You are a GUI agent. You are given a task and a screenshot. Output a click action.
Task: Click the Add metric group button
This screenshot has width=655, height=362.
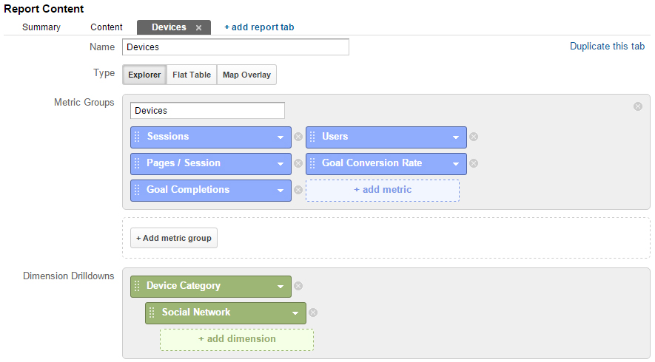click(x=174, y=238)
